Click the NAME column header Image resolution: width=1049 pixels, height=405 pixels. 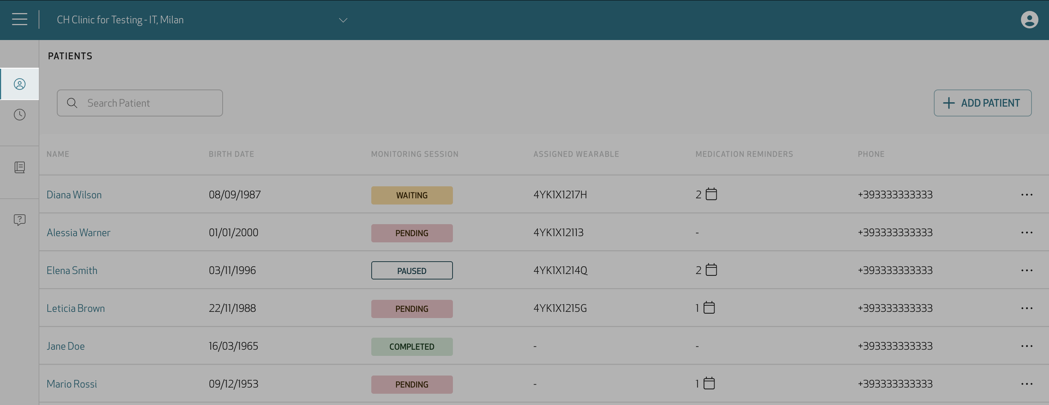coord(58,154)
